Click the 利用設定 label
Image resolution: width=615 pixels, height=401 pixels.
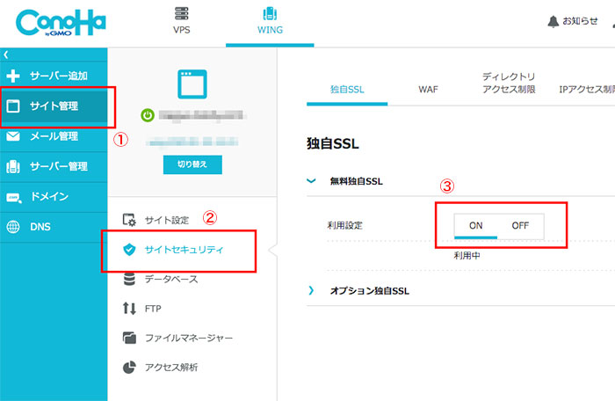pos(344,225)
